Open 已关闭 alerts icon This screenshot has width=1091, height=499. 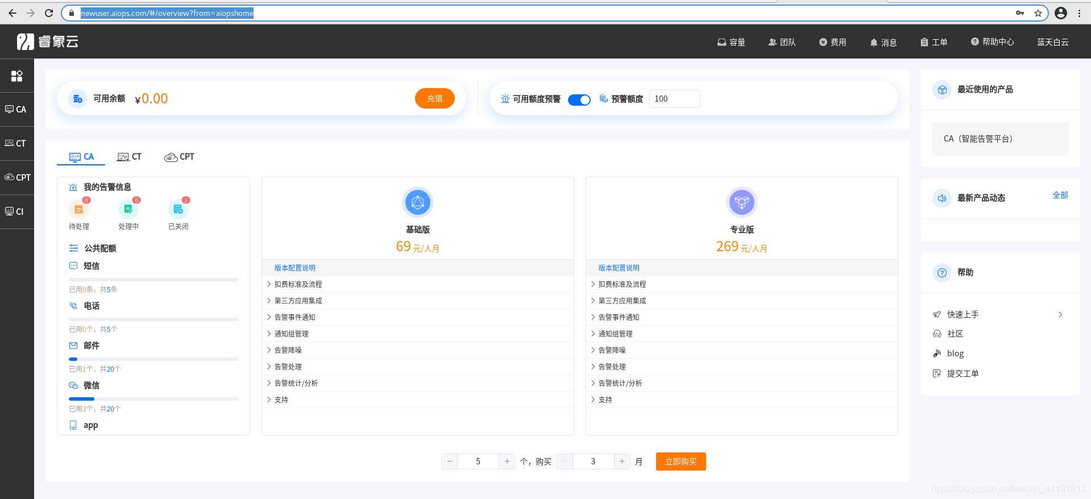click(179, 209)
